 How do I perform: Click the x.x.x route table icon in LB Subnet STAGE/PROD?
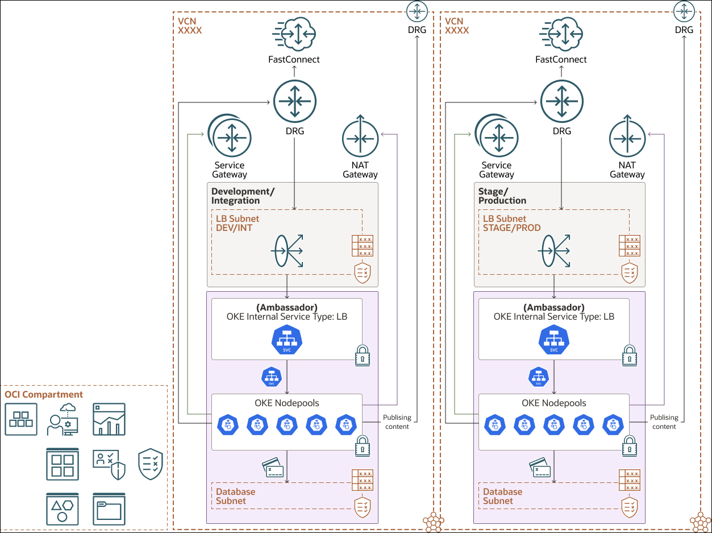(x=628, y=246)
